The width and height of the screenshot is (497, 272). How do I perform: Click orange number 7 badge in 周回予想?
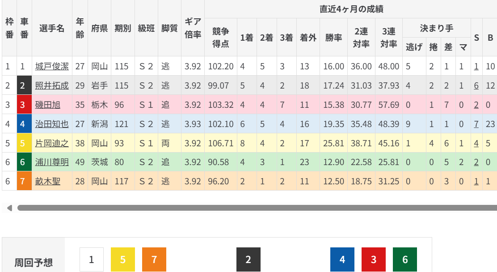(154, 259)
